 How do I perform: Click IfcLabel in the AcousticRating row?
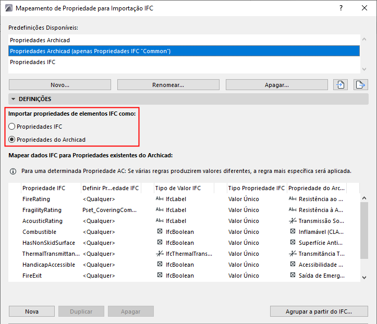(176, 221)
